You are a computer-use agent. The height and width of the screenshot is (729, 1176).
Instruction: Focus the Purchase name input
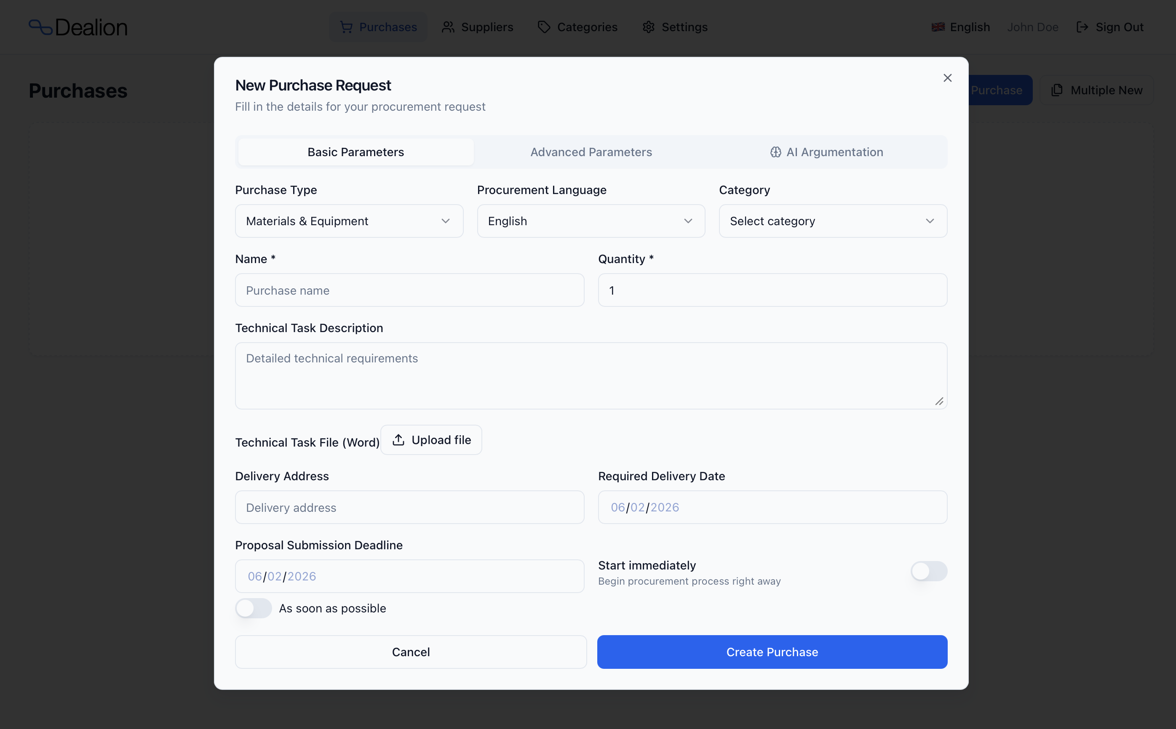tap(409, 290)
